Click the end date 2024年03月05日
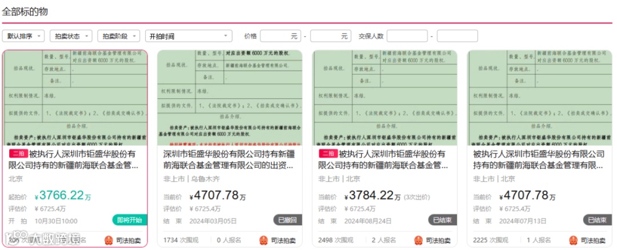This screenshot has width=617, height=250. pos(213,221)
